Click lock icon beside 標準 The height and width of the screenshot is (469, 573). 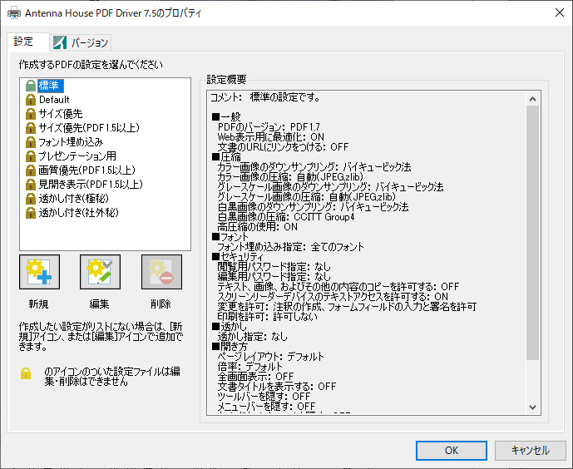[x=31, y=86]
